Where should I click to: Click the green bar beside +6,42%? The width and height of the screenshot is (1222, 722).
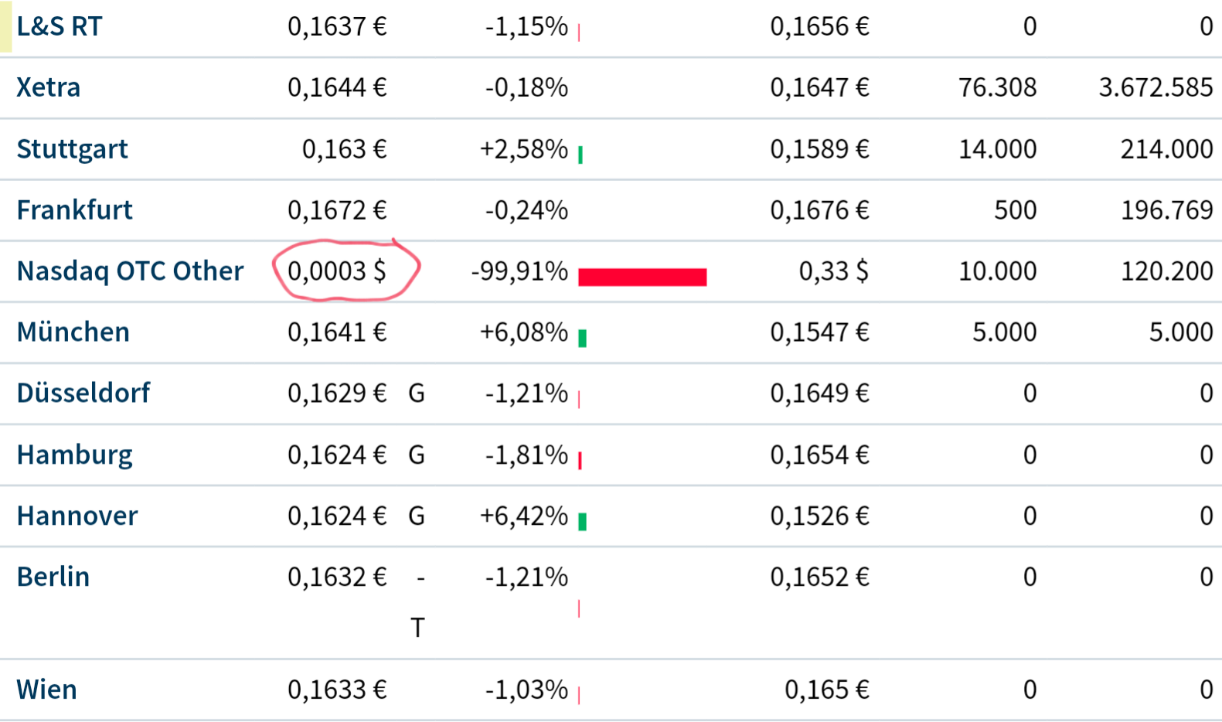[x=583, y=522]
